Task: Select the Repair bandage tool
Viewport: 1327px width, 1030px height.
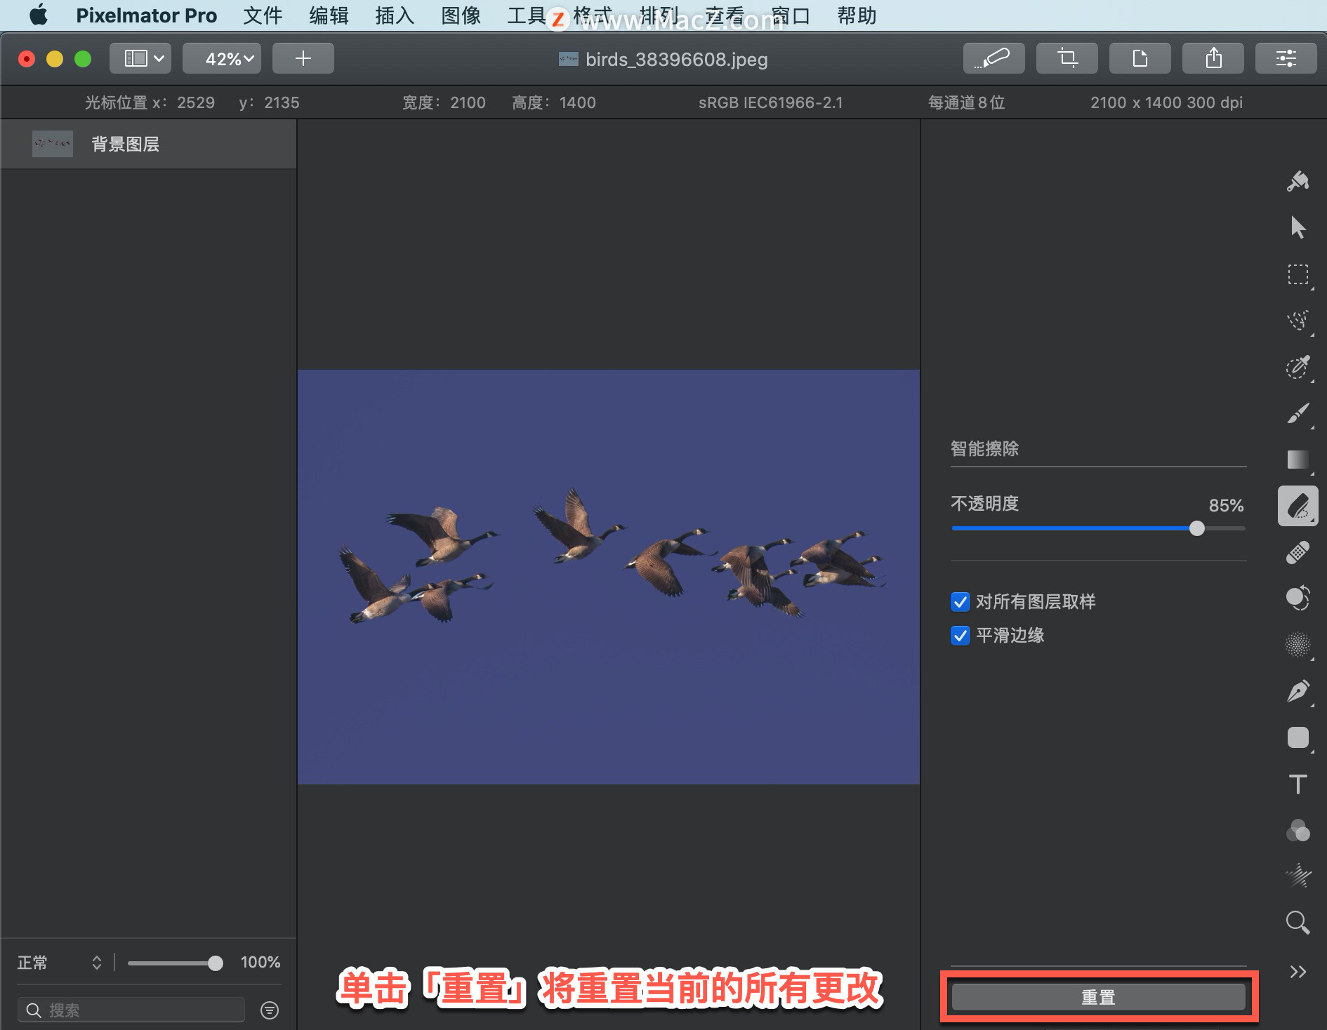Action: pos(1298,552)
